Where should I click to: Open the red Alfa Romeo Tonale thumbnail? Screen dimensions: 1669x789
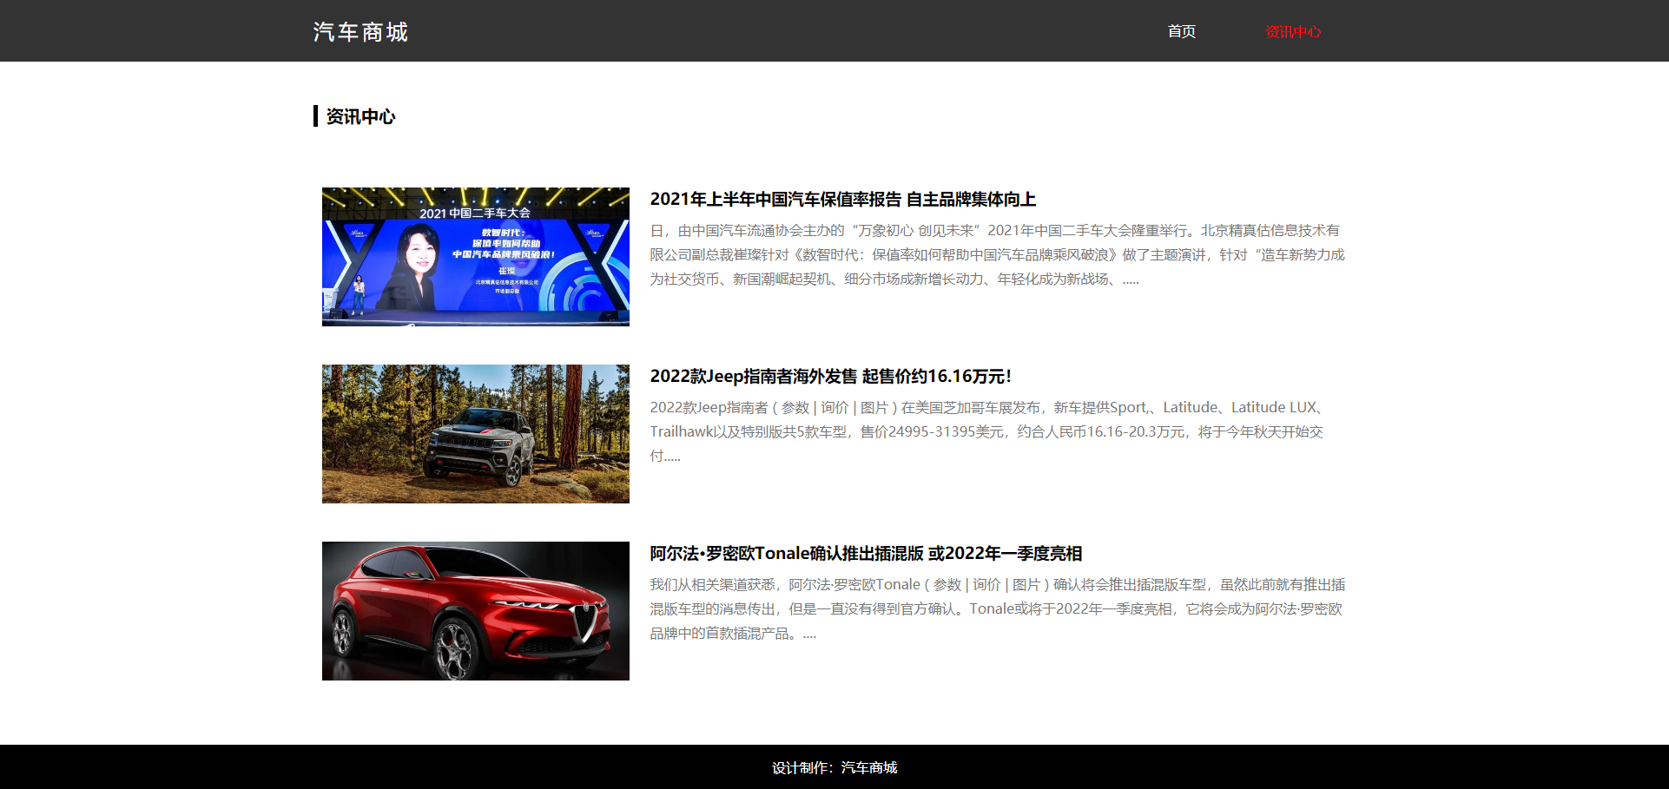476,611
